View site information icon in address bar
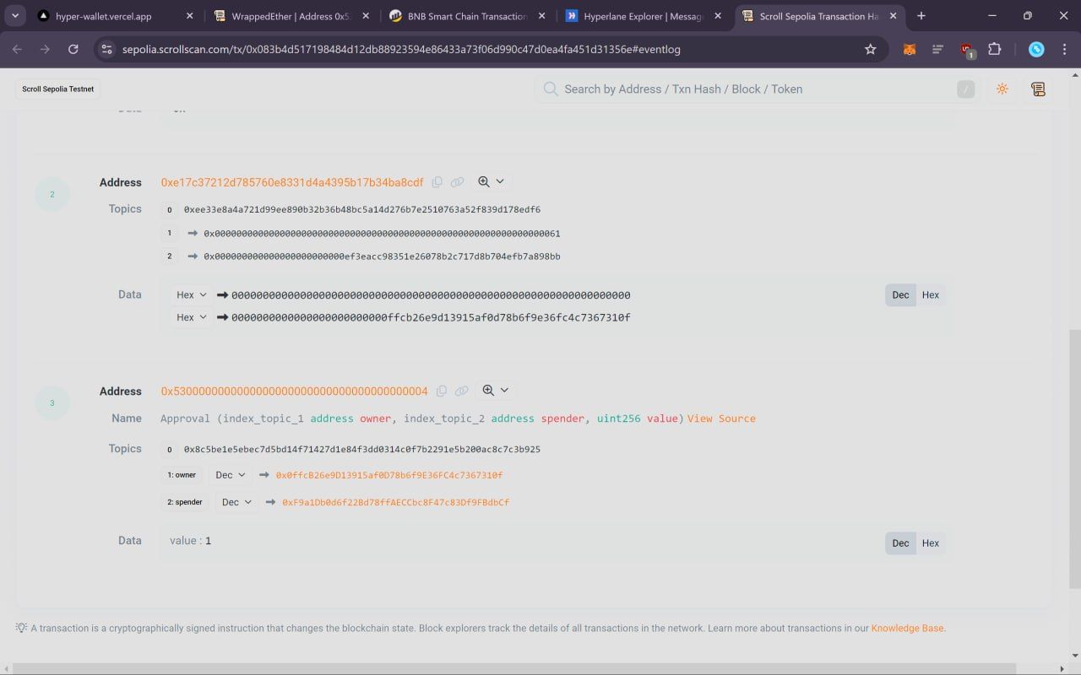Viewport: 1081px width, 675px height. [x=106, y=49]
